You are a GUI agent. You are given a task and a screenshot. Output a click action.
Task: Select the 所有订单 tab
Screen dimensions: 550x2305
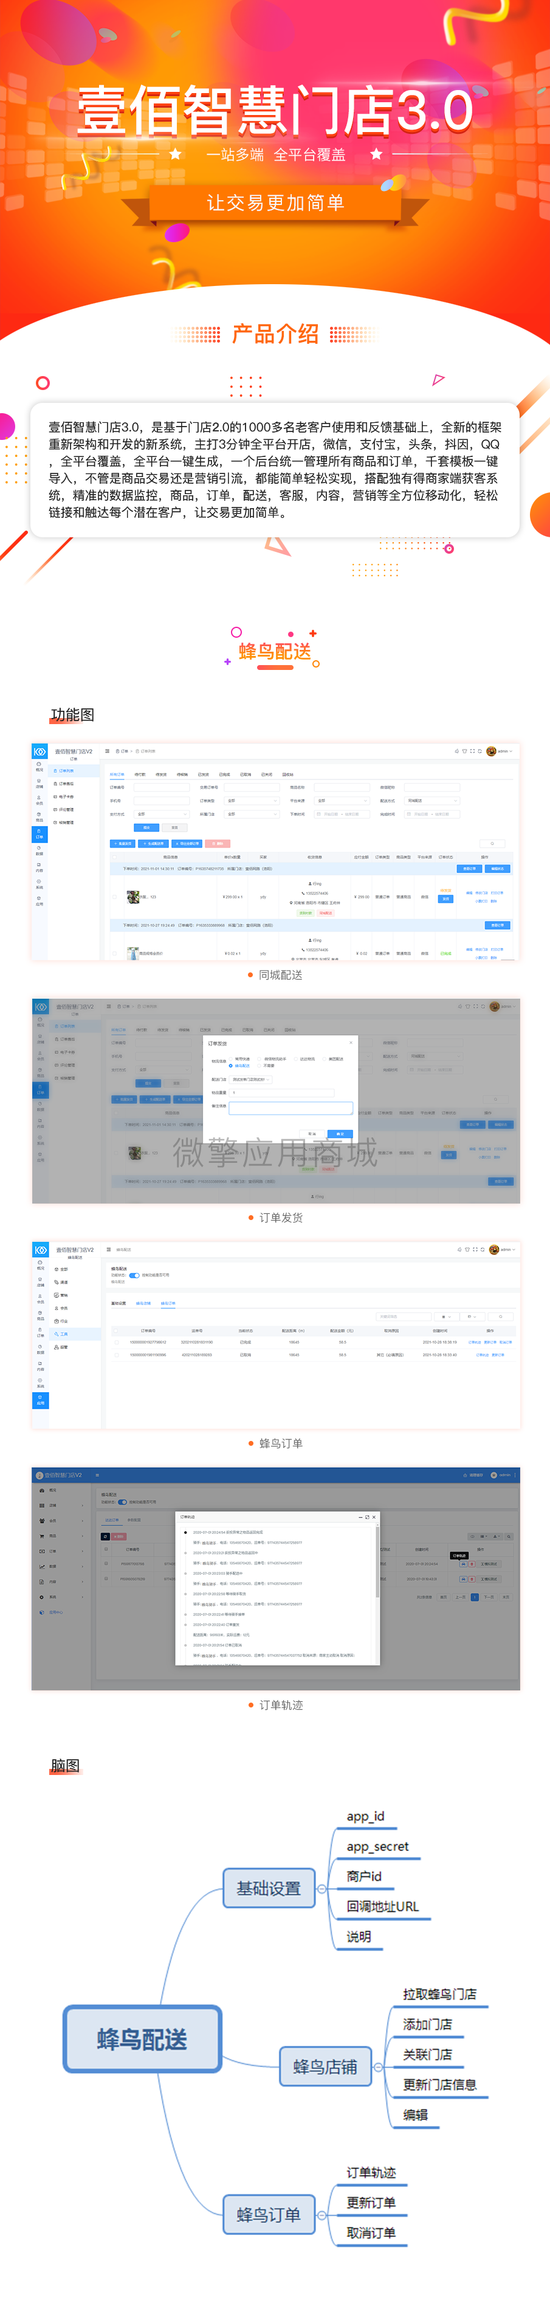pos(117,775)
